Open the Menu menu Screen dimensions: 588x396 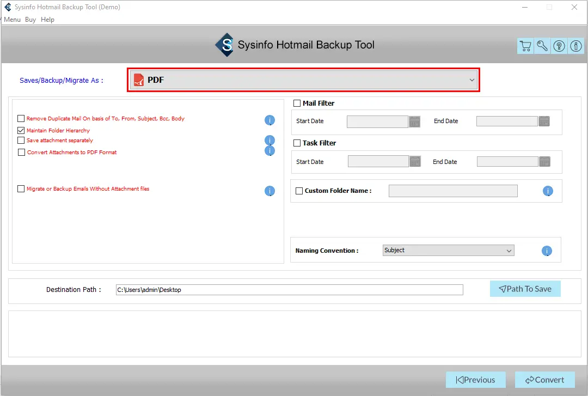(x=12, y=20)
